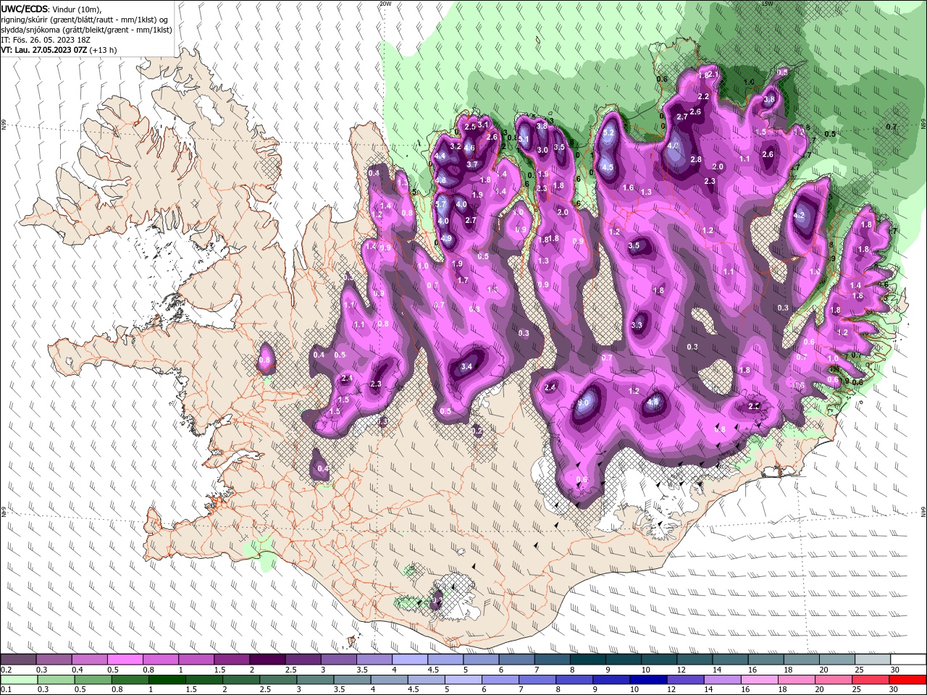Click the 2.1 snowfall value on the map

click(x=713, y=75)
